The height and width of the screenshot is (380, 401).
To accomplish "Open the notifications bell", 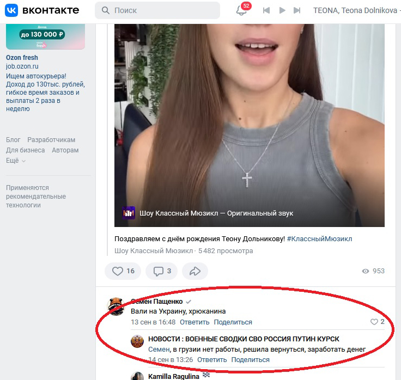I will [241, 10].
